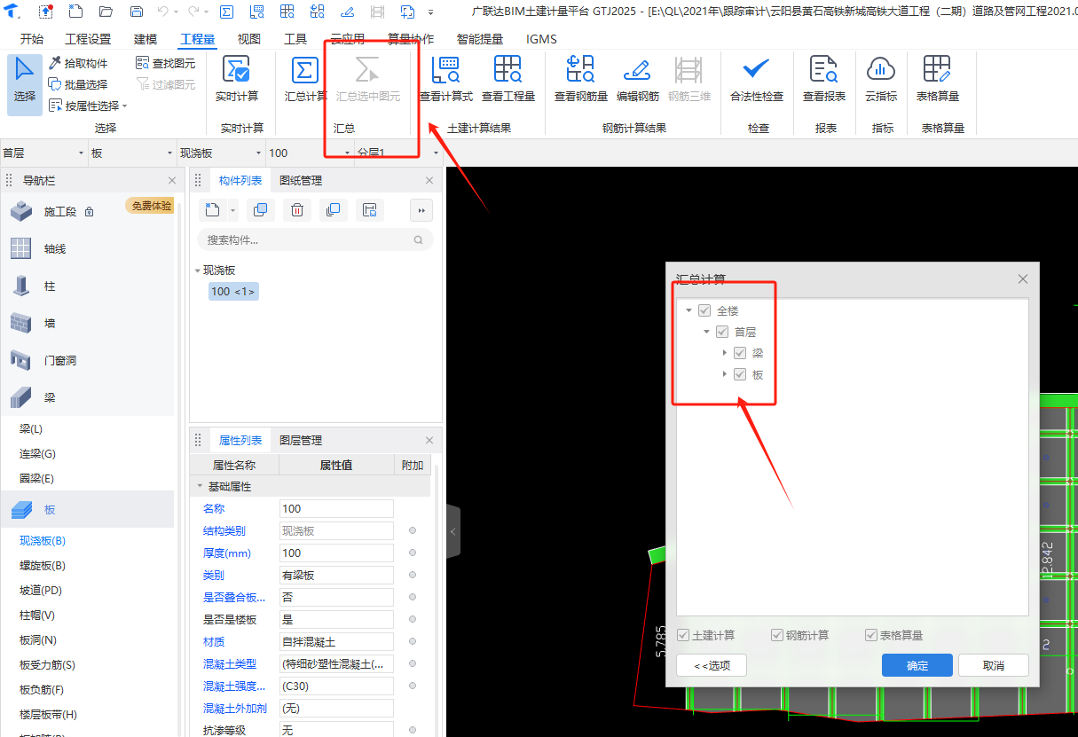
Task: Open the 编辑钢筋 ribbon tool
Action: point(638,79)
